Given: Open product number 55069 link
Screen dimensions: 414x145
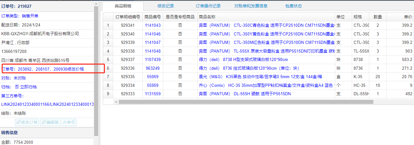Looking at the screenshot, I should (x=153, y=77).
